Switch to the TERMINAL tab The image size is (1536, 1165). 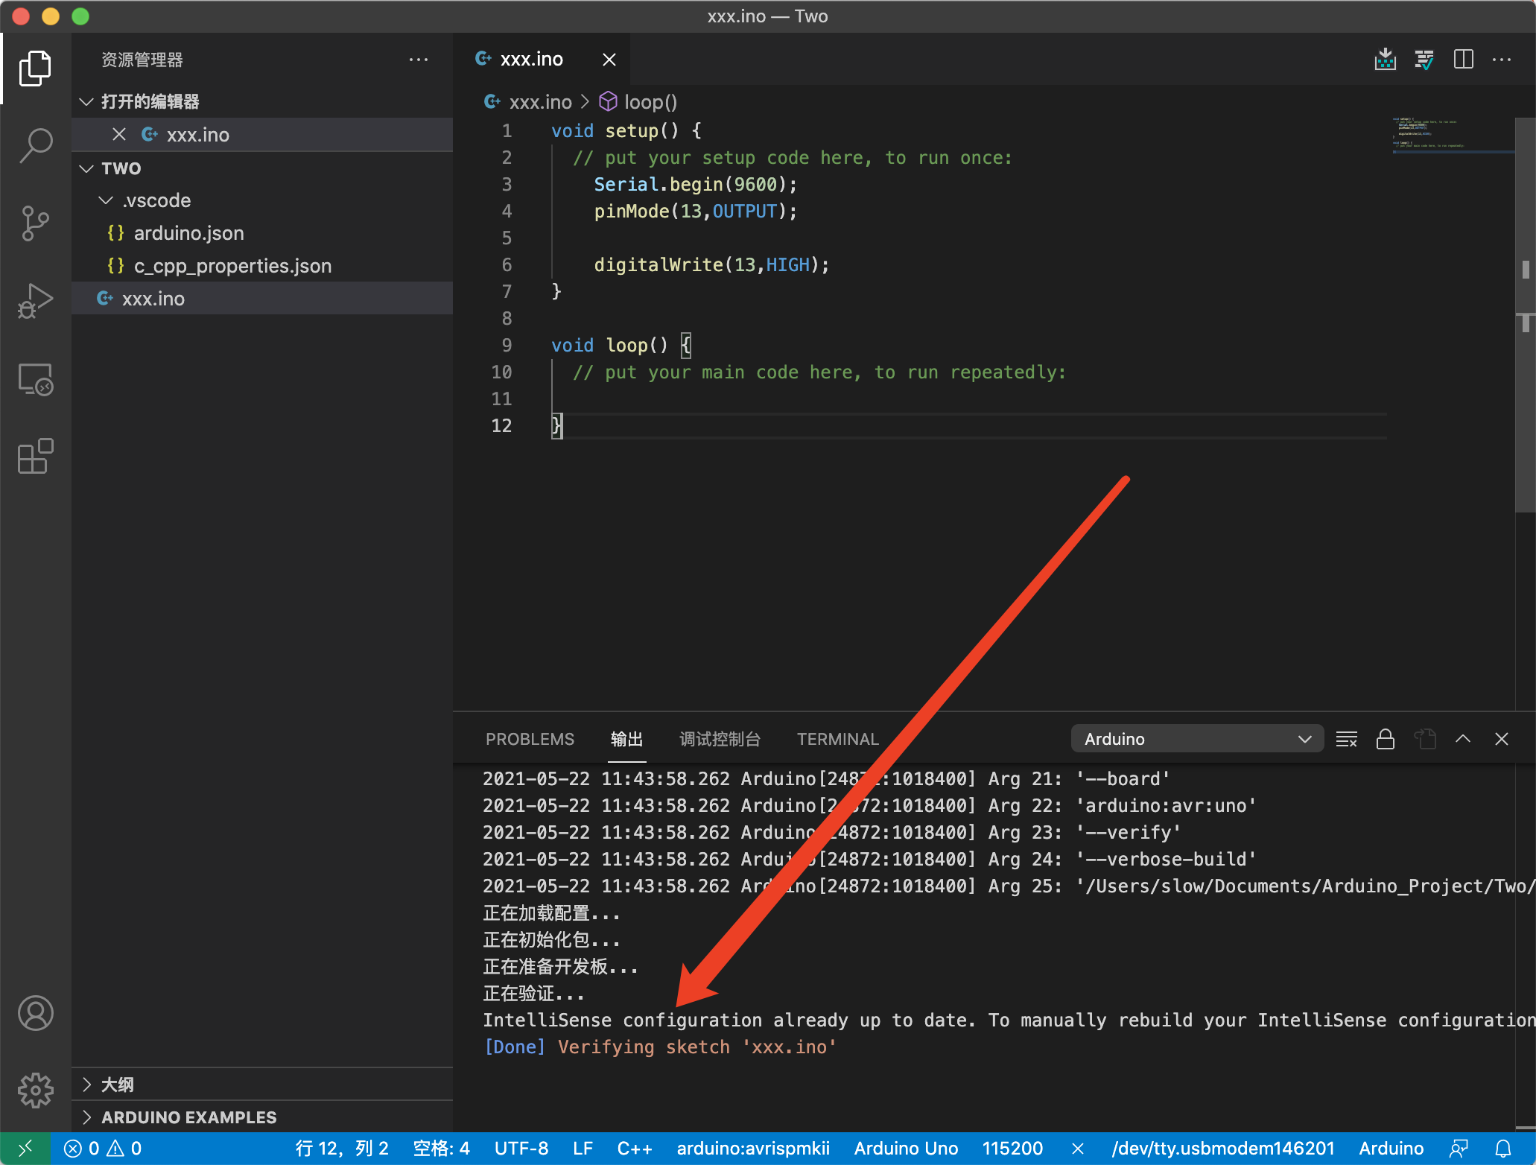tap(837, 739)
